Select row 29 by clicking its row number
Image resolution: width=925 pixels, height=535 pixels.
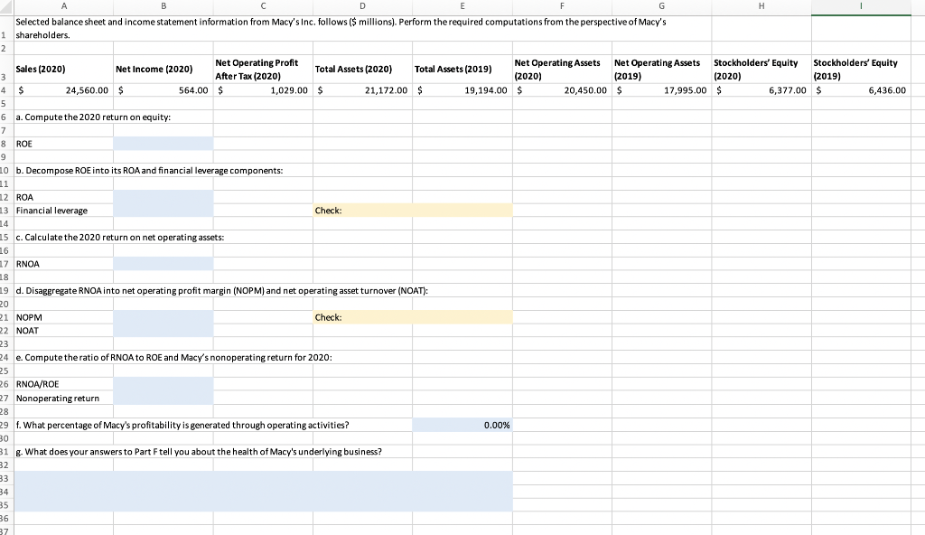click(x=5, y=425)
